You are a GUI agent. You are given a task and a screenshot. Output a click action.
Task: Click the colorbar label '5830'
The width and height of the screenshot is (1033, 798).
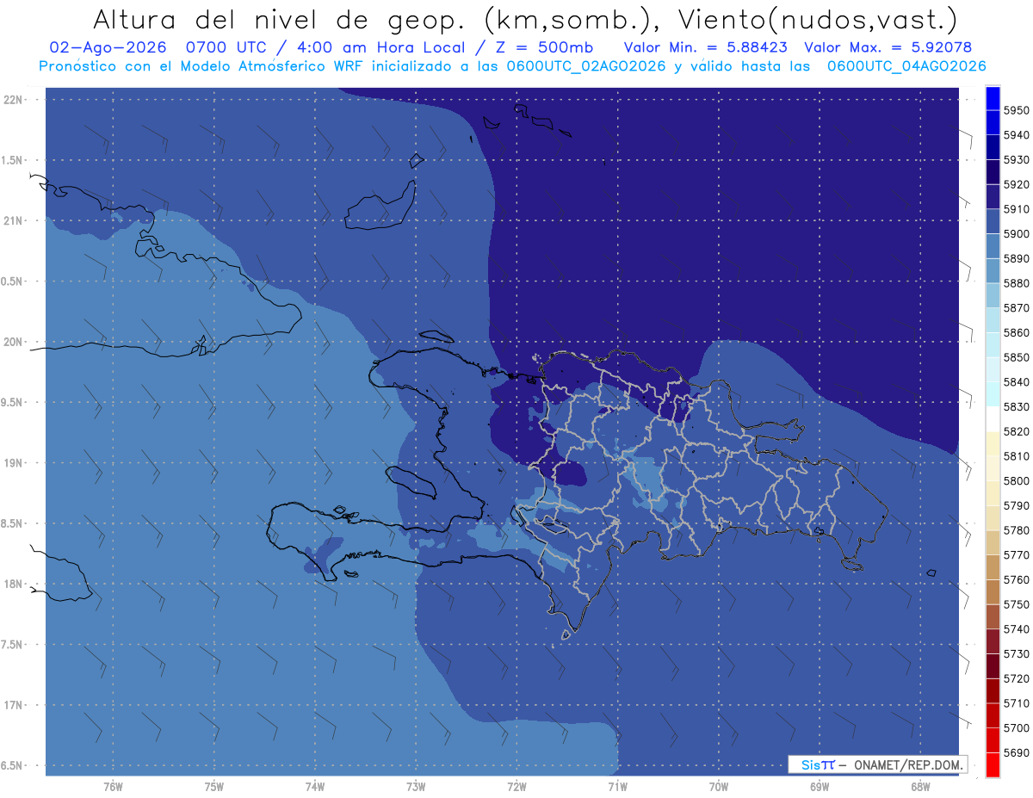tap(1016, 407)
